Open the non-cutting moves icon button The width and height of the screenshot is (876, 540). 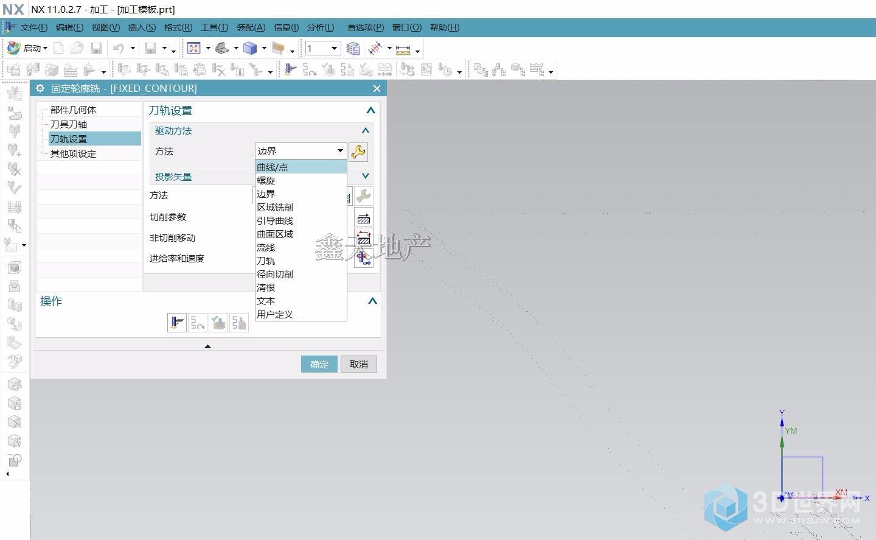click(364, 238)
